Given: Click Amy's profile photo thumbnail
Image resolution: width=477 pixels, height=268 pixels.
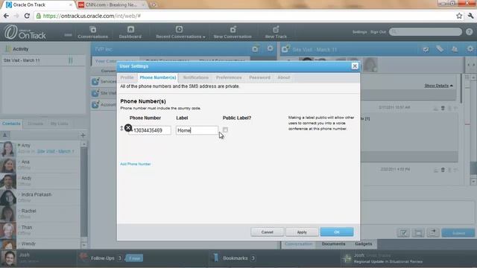Looking at the screenshot, I should tap(7, 149).
